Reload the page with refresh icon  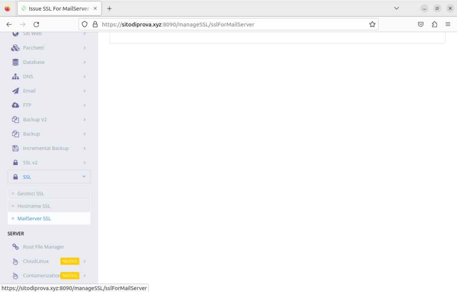click(36, 25)
